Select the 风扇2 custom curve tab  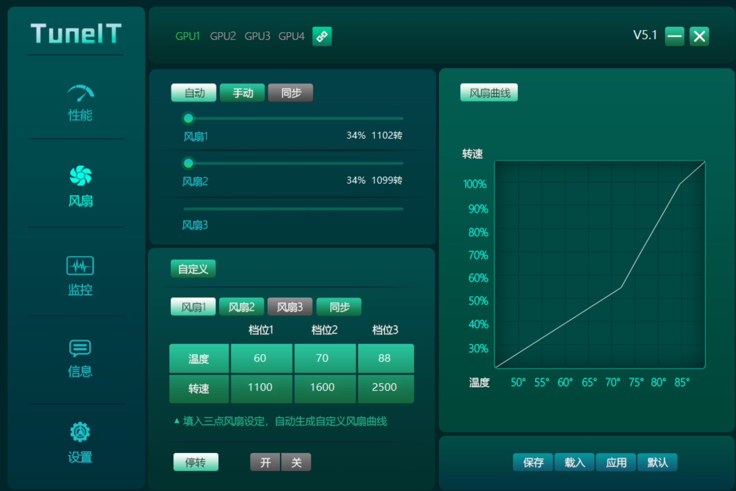pos(241,307)
